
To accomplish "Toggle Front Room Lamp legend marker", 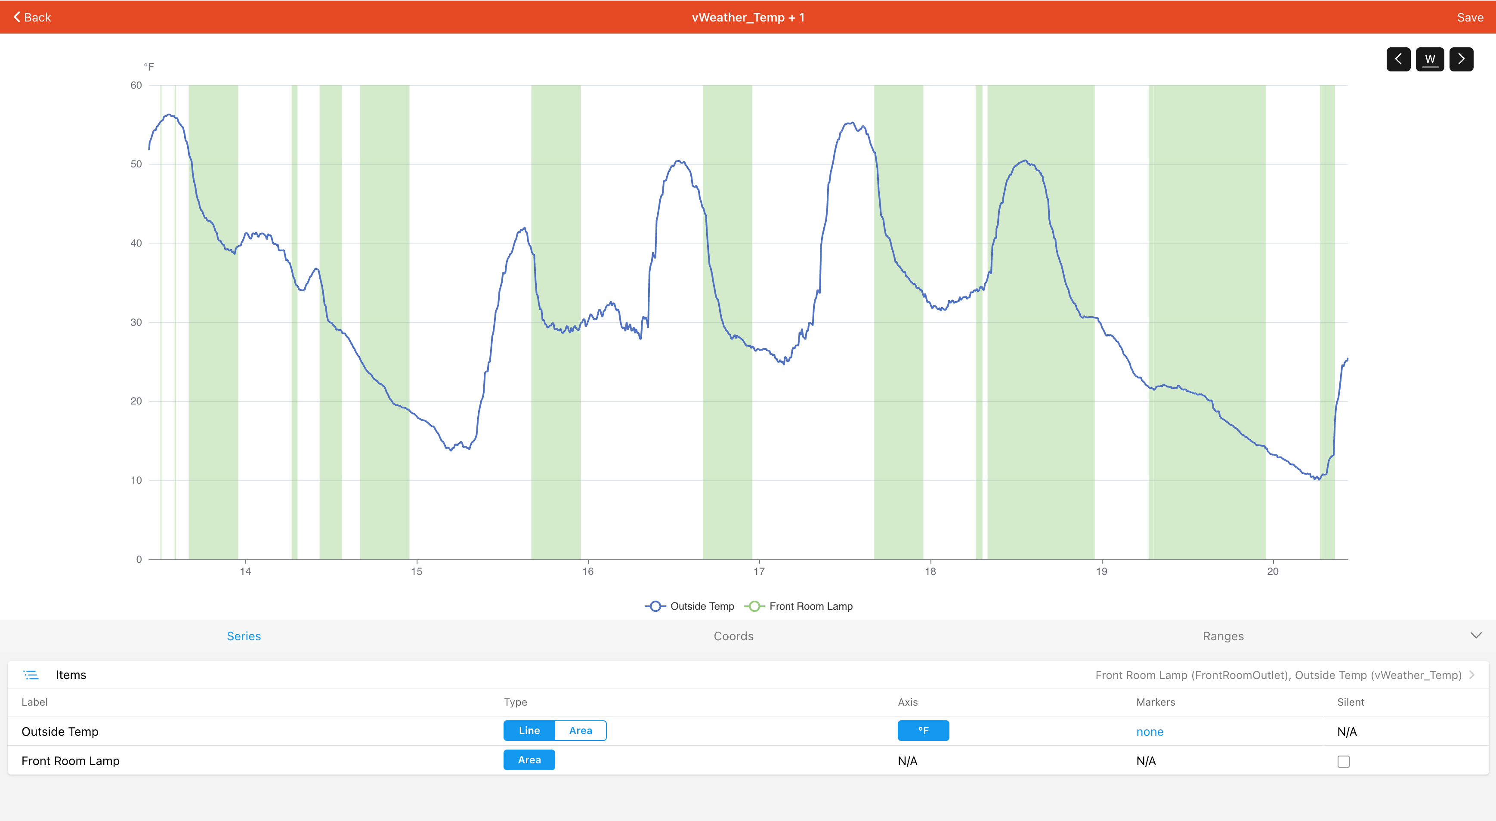I will tap(754, 606).
